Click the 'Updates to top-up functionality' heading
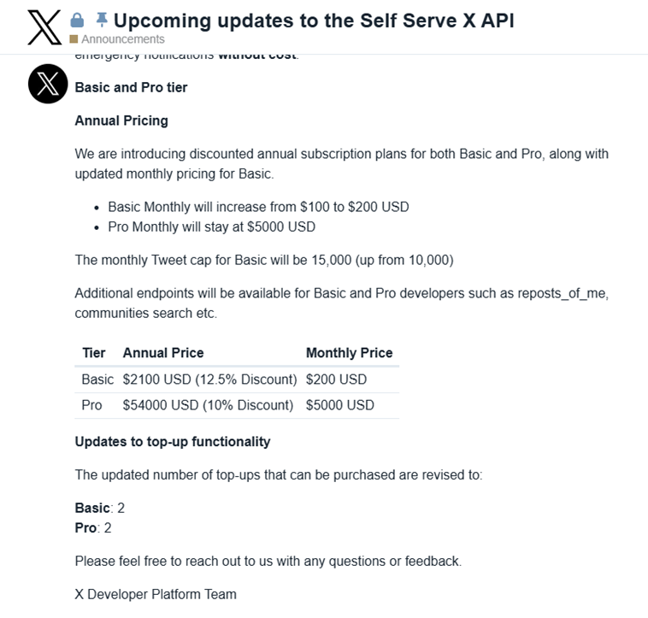Image resolution: width=648 pixels, height=618 pixels. pyautogui.click(x=173, y=442)
